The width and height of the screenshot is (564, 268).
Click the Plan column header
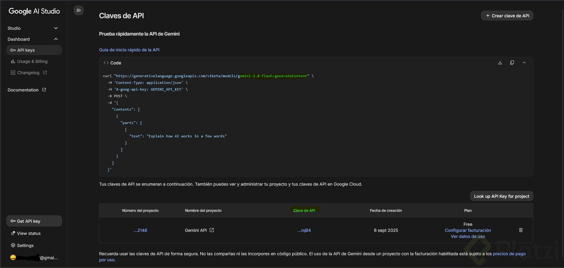point(468,211)
